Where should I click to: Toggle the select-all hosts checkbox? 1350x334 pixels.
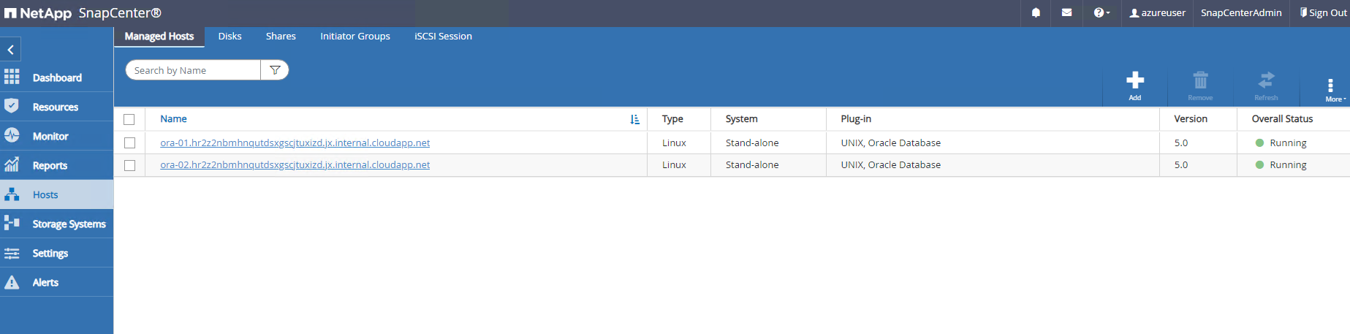129,119
